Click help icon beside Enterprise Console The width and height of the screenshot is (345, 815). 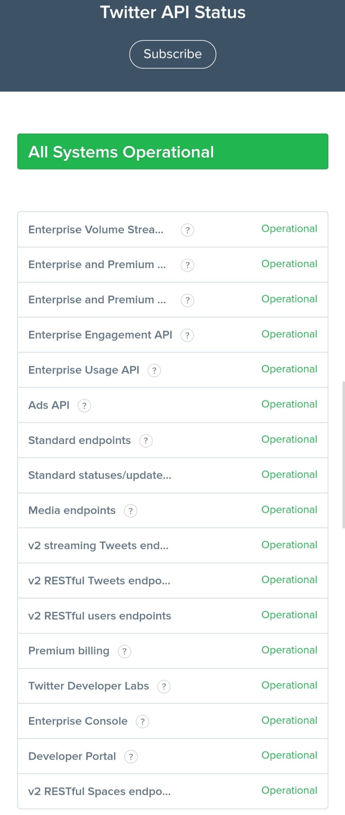pyautogui.click(x=142, y=722)
